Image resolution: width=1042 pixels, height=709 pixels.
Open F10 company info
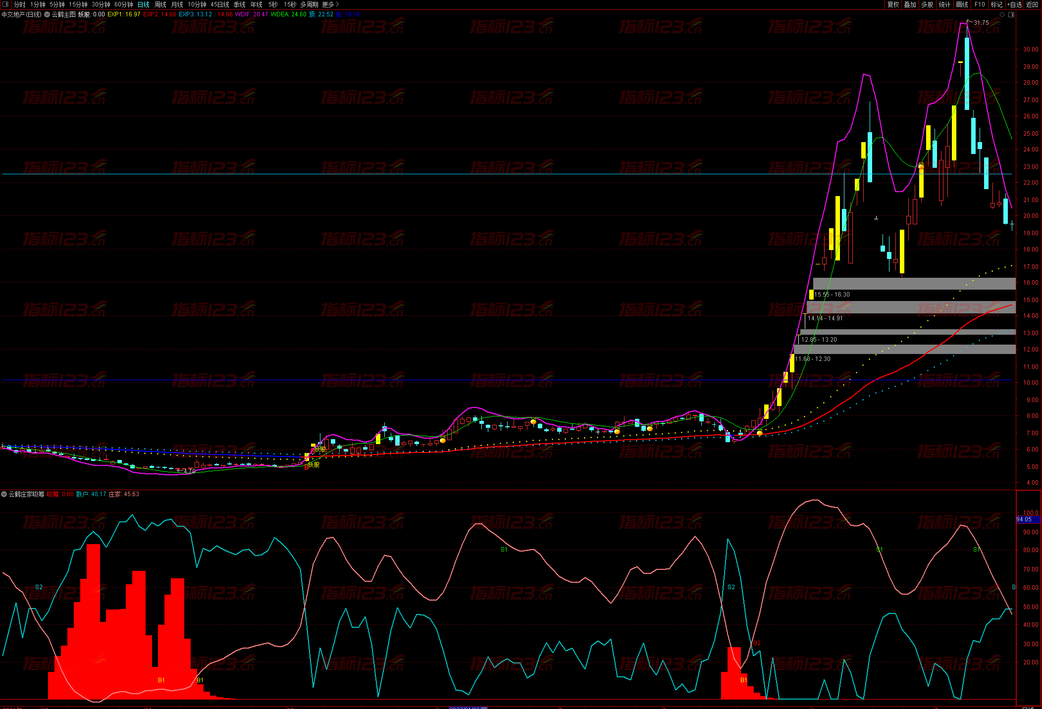(x=980, y=4)
